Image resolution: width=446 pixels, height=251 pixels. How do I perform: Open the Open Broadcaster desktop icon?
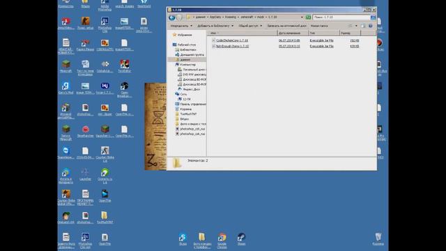click(124, 89)
